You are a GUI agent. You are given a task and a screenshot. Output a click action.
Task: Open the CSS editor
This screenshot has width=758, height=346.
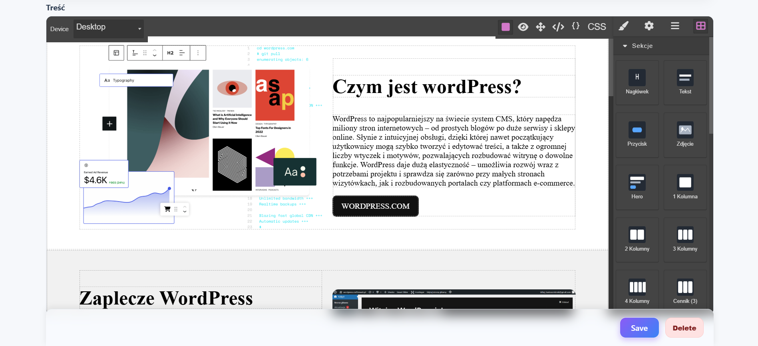[597, 27]
